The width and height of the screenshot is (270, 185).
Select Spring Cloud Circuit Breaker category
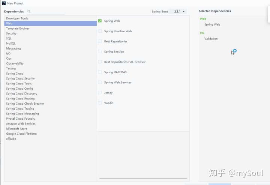click(51, 104)
